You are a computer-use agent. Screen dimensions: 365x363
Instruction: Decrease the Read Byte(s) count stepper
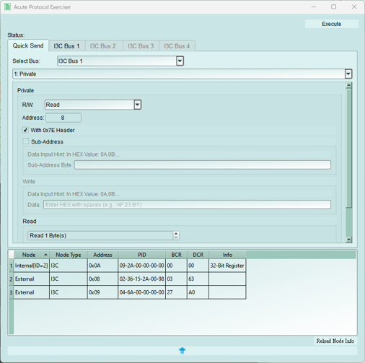tap(176, 237)
